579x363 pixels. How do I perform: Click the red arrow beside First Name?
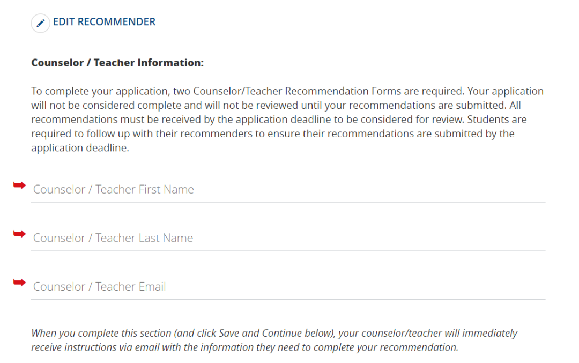tap(19, 185)
